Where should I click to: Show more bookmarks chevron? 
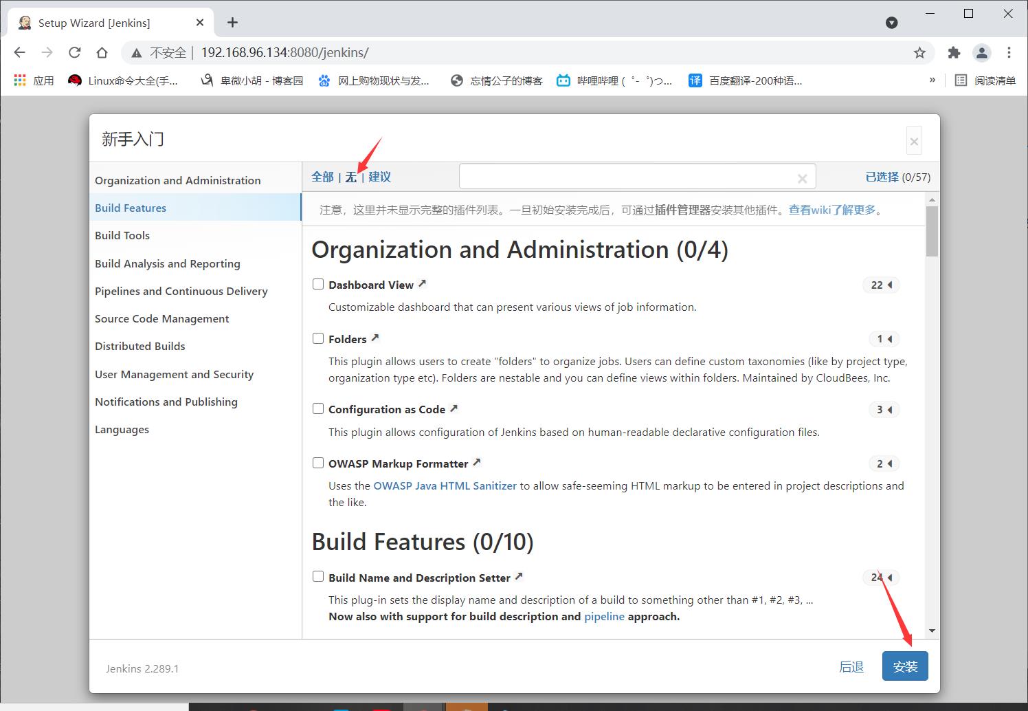(932, 80)
